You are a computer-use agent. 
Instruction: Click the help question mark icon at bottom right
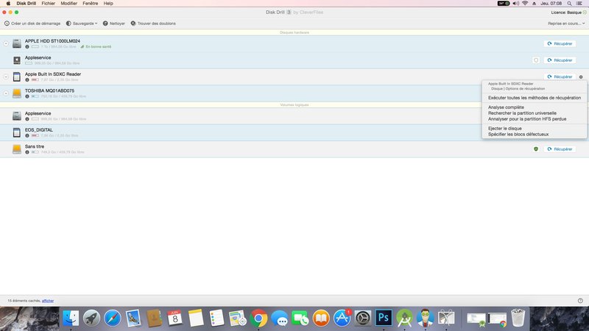point(580,300)
